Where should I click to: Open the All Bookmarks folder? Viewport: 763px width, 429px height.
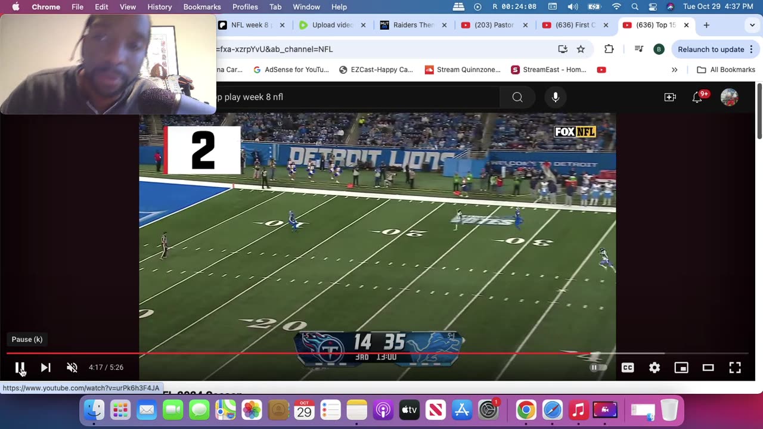(x=725, y=70)
